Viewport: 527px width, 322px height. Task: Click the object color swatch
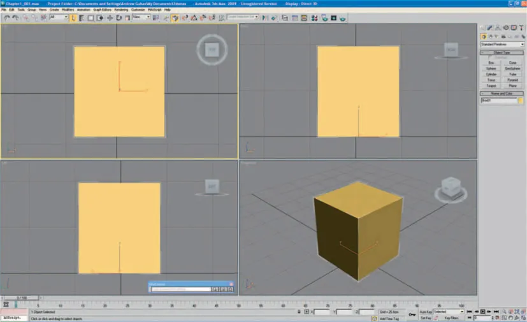521,101
